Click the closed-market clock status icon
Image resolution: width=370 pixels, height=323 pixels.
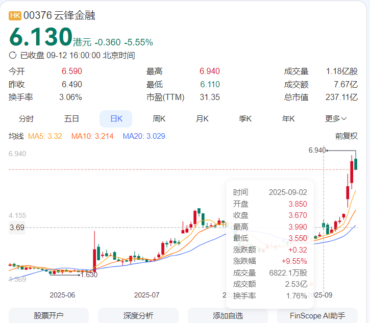(13, 56)
